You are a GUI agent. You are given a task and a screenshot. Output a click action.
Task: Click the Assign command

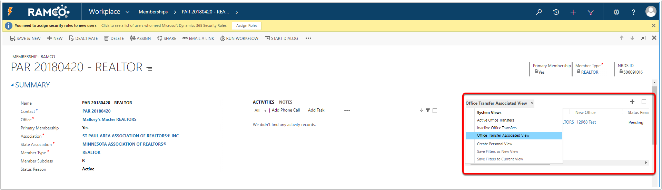[140, 38]
